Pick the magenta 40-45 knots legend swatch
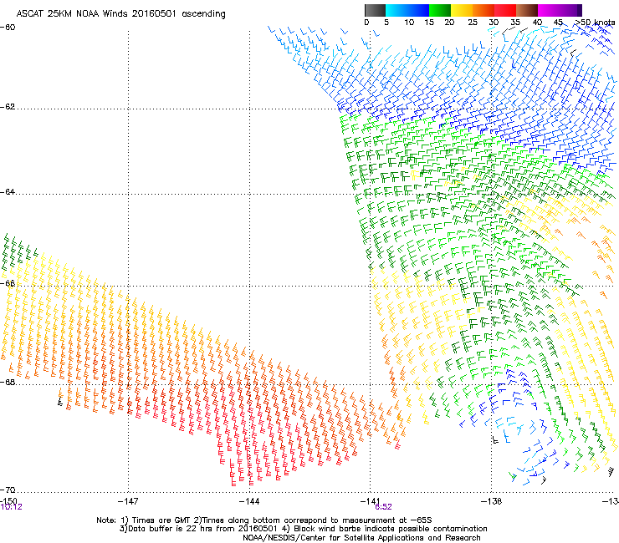 tap(549, 10)
